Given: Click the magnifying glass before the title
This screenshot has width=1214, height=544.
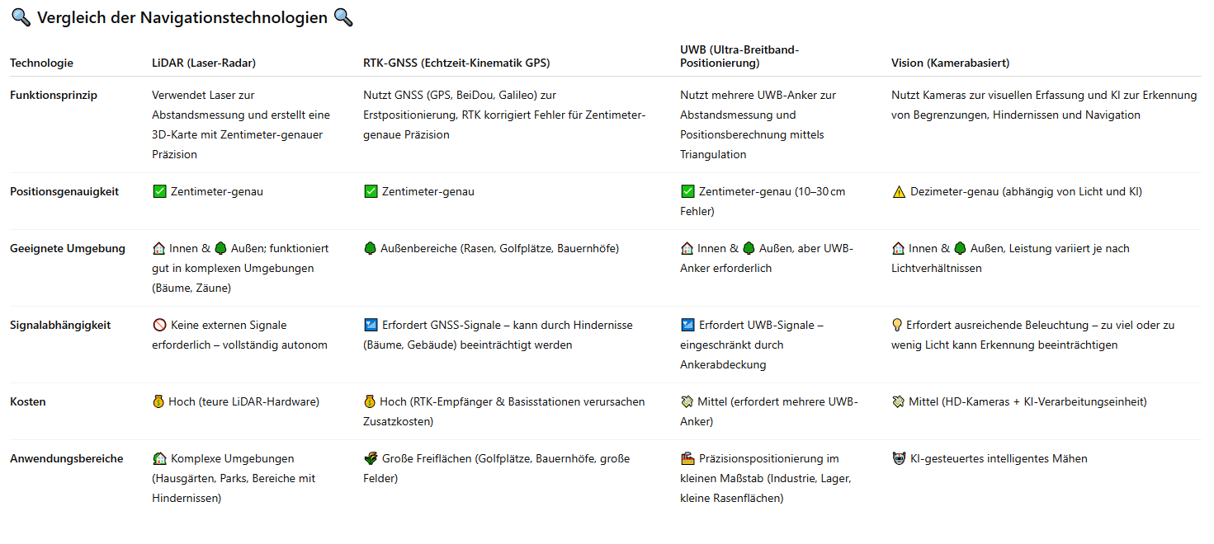Looking at the screenshot, I should (21, 17).
